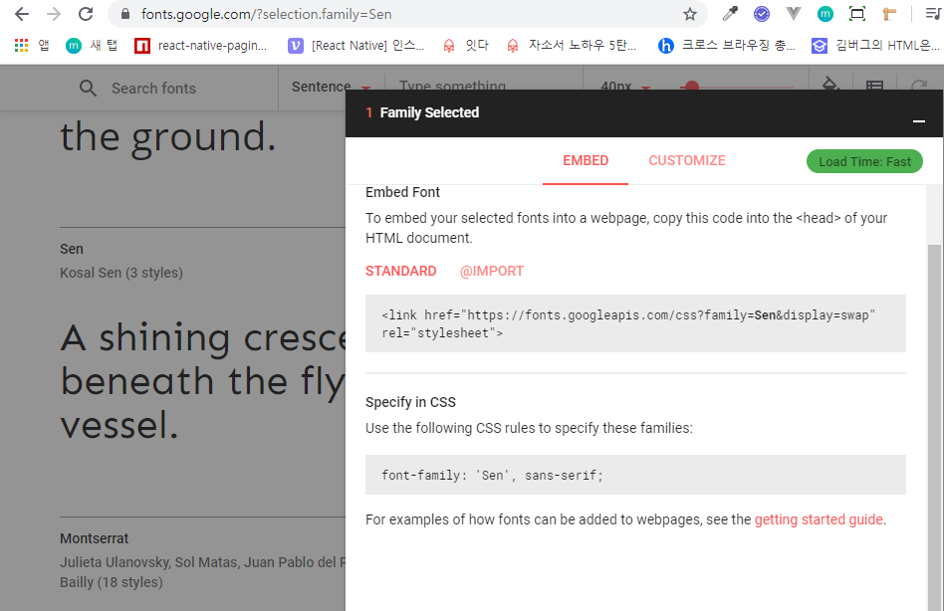Click the 'the ground.' preview text
This screenshot has width=944, height=611.
click(168, 138)
